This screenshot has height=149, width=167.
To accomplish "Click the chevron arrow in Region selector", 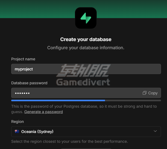I will point(155,131).
